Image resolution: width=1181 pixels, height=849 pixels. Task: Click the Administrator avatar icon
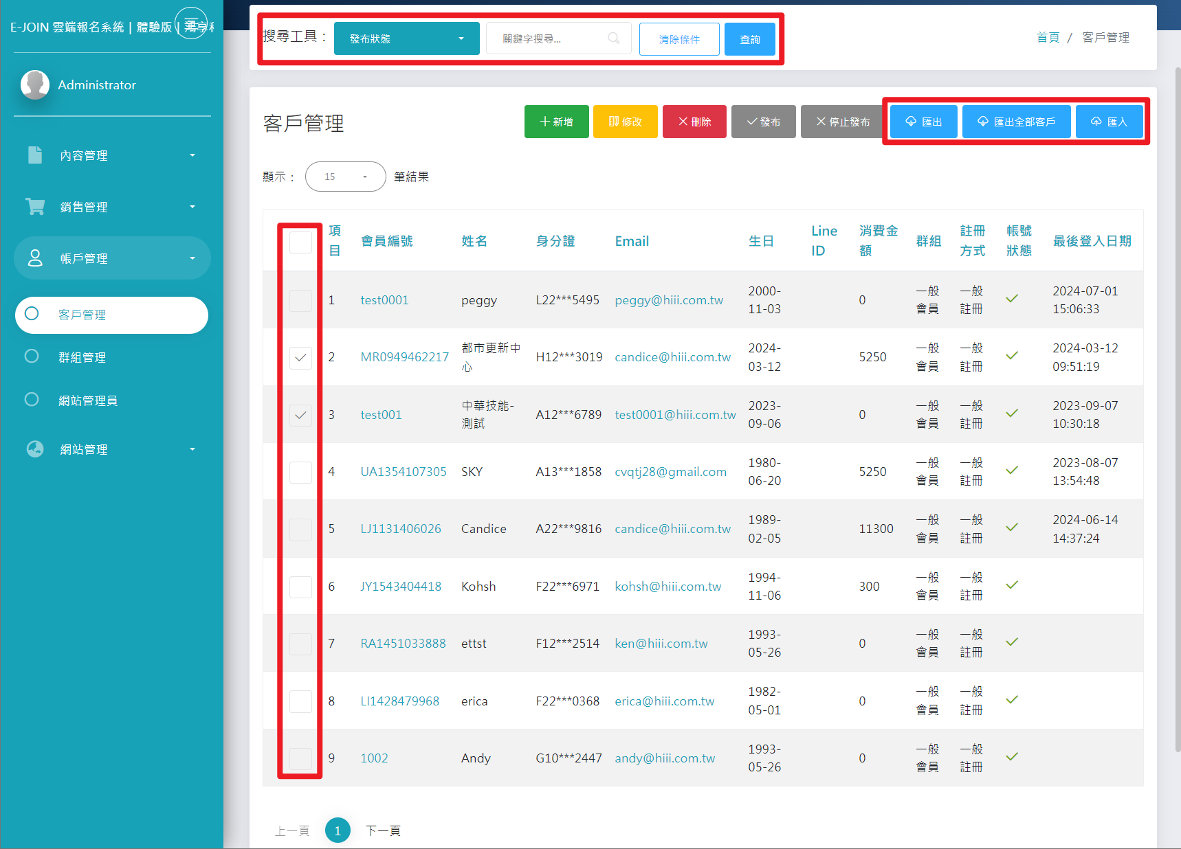pyautogui.click(x=35, y=85)
